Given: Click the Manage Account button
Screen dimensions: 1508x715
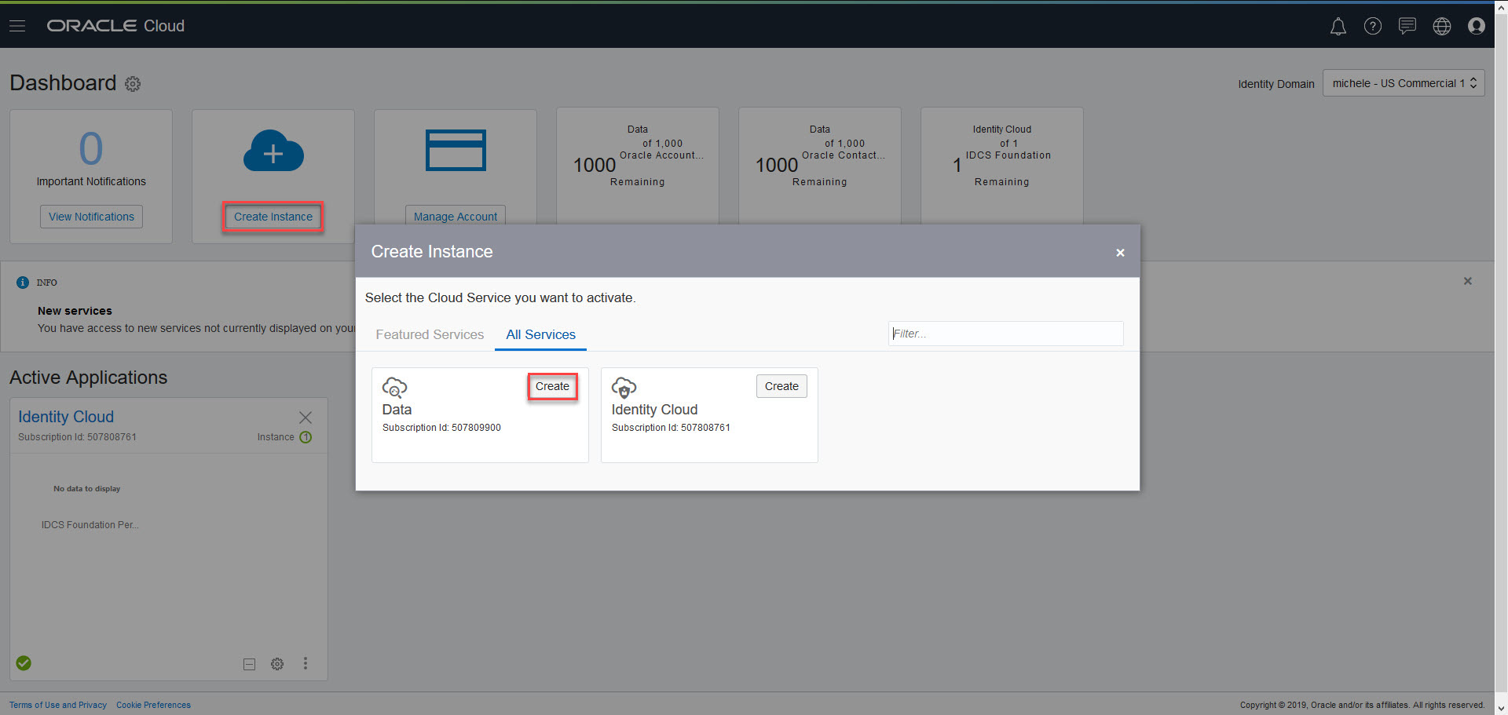Looking at the screenshot, I should 456,216.
